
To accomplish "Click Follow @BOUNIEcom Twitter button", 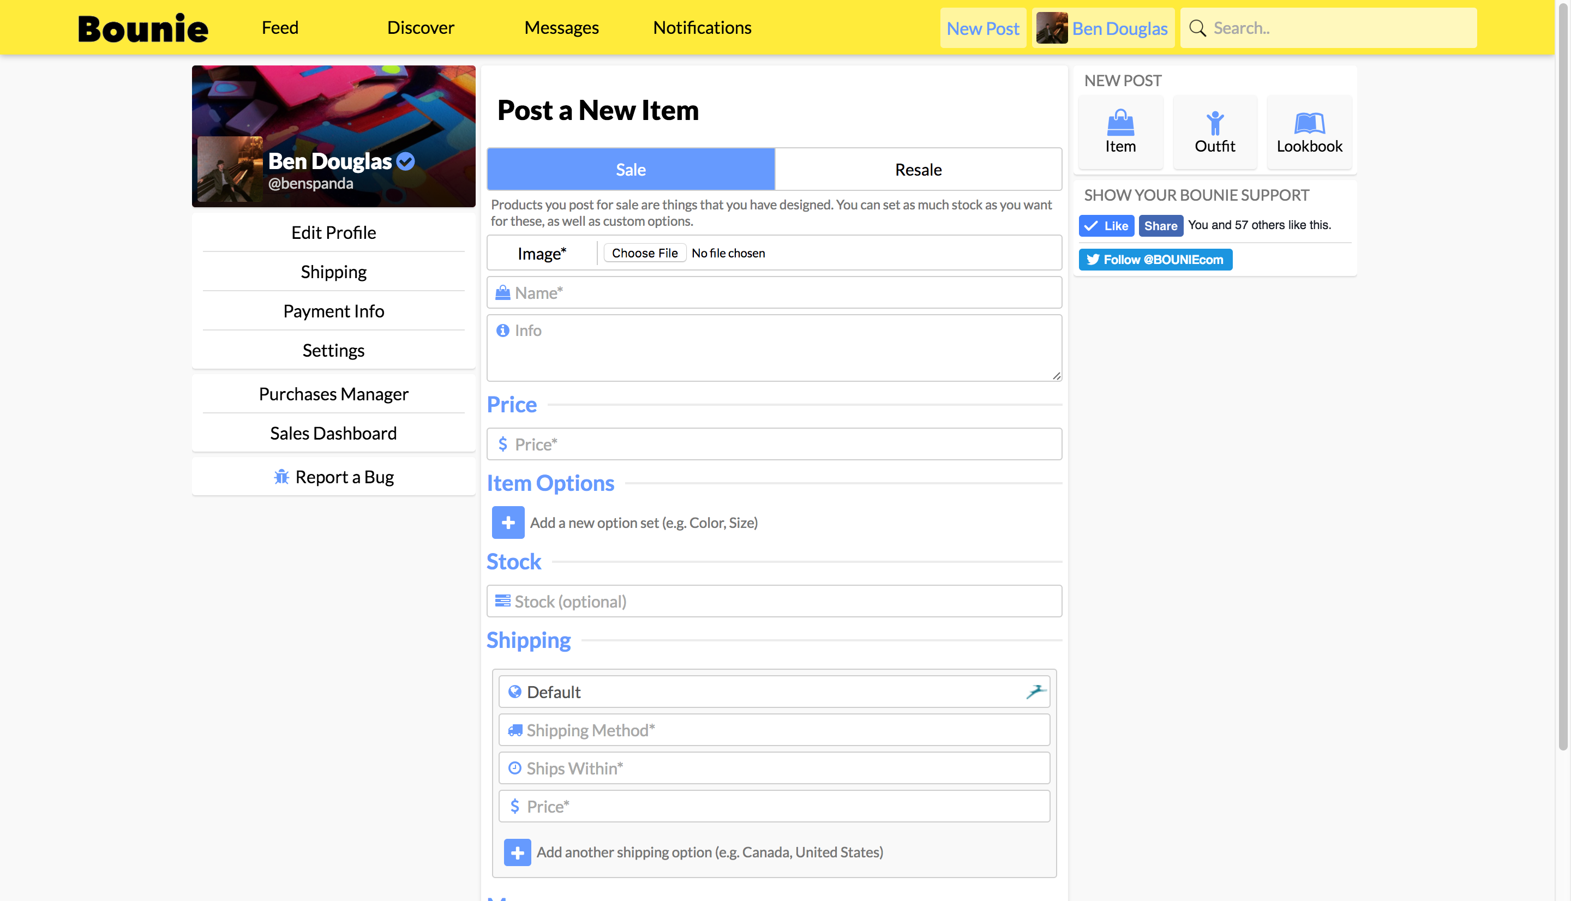I will click(1155, 259).
